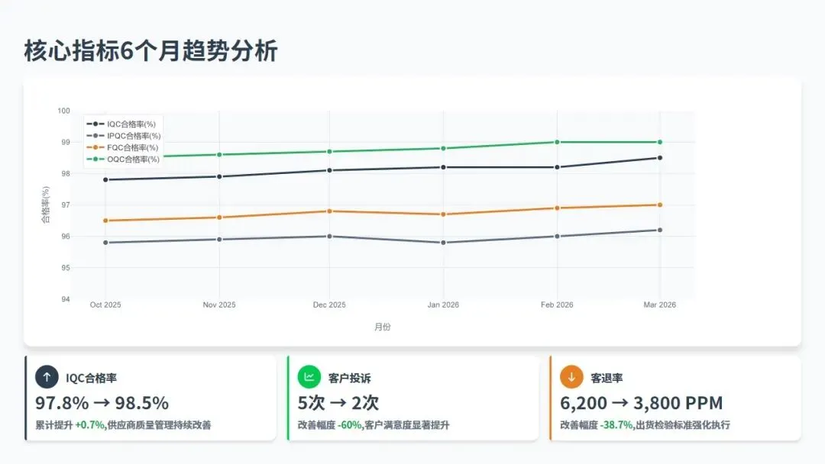This screenshot has height=464, width=825.
Task: Click the up-arrow icon beside IQC合格率
Action: pos(47,377)
